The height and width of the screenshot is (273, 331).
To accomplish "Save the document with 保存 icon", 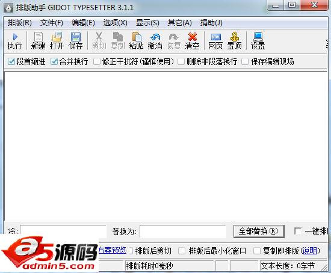I will [x=76, y=41].
